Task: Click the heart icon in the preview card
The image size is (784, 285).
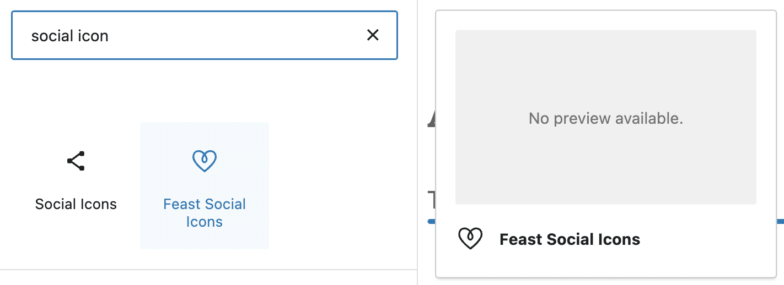Action: pos(470,239)
